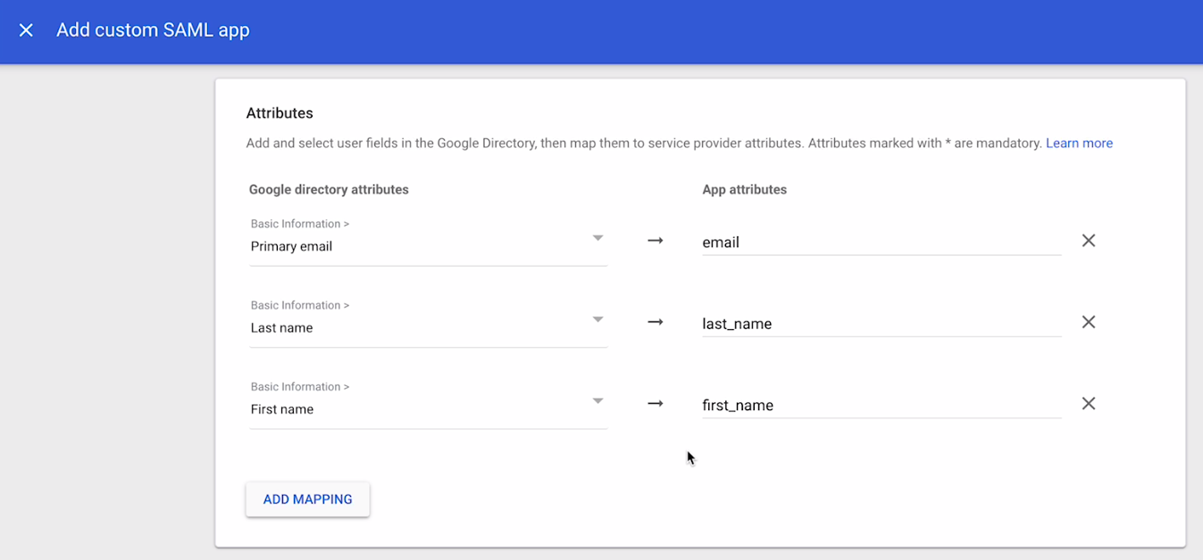
Task: Click the mapping arrow pointing to last_name
Action: pos(656,322)
